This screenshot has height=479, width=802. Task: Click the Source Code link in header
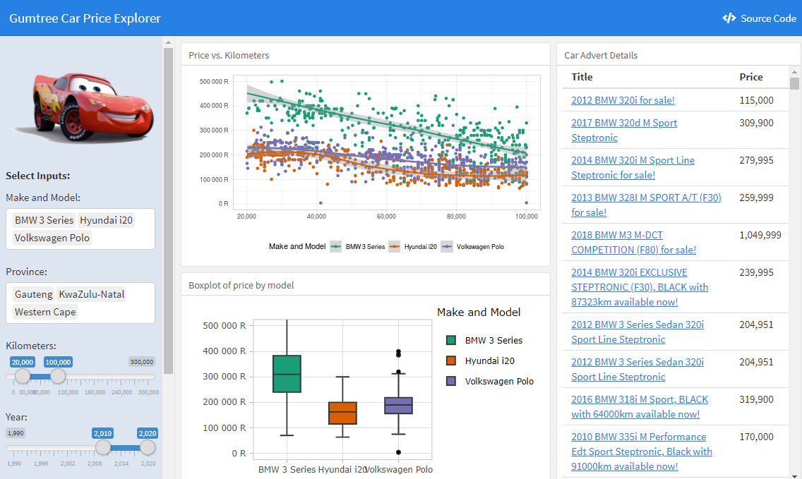point(759,18)
